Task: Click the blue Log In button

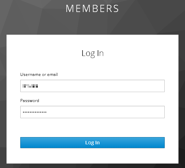Action: (x=92, y=143)
